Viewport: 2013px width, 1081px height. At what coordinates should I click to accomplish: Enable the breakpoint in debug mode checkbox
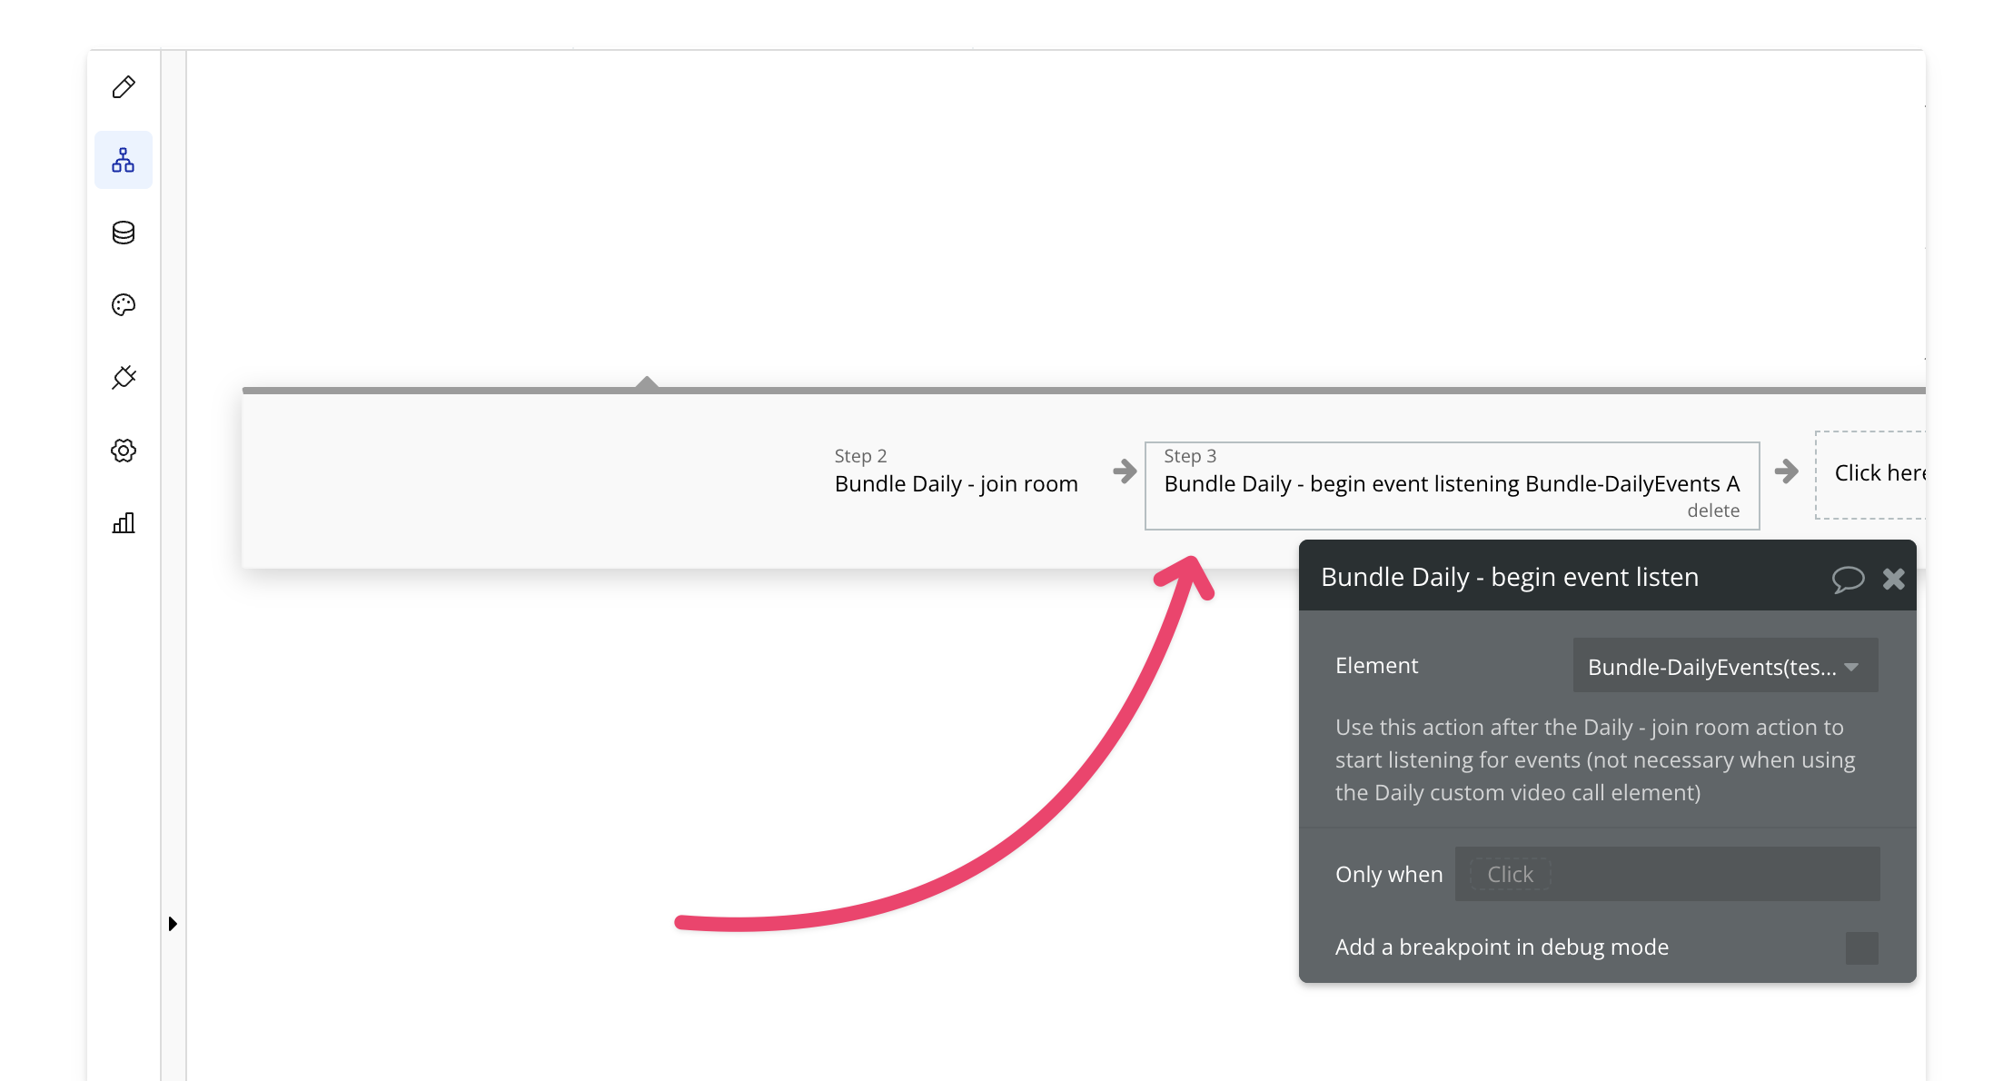point(1862,947)
